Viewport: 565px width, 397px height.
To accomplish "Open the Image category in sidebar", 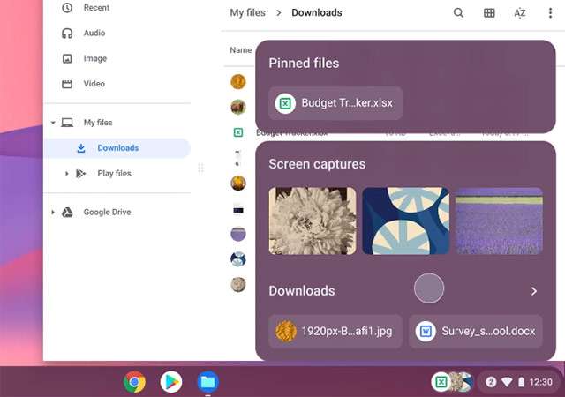I will click(x=94, y=59).
